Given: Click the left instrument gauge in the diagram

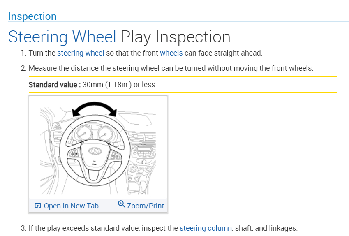Looking at the screenshot, I should point(83,134).
